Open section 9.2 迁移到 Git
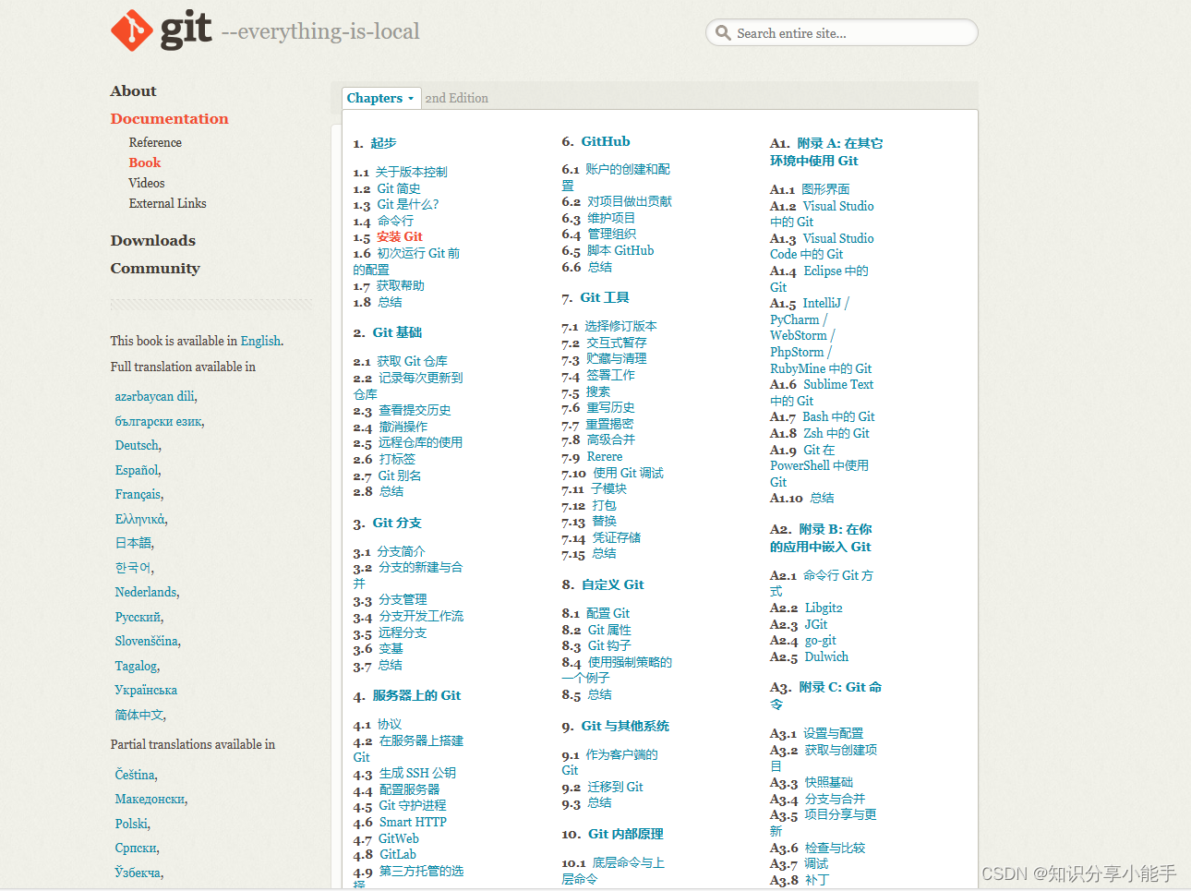This screenshot has width=1191, height=891. click(616, 787)
